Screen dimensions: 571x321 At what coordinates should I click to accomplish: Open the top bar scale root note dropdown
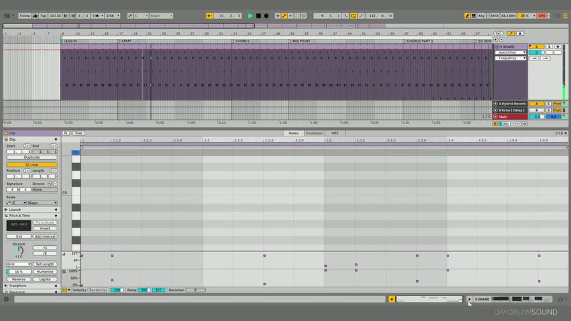[x=141, y=16]
